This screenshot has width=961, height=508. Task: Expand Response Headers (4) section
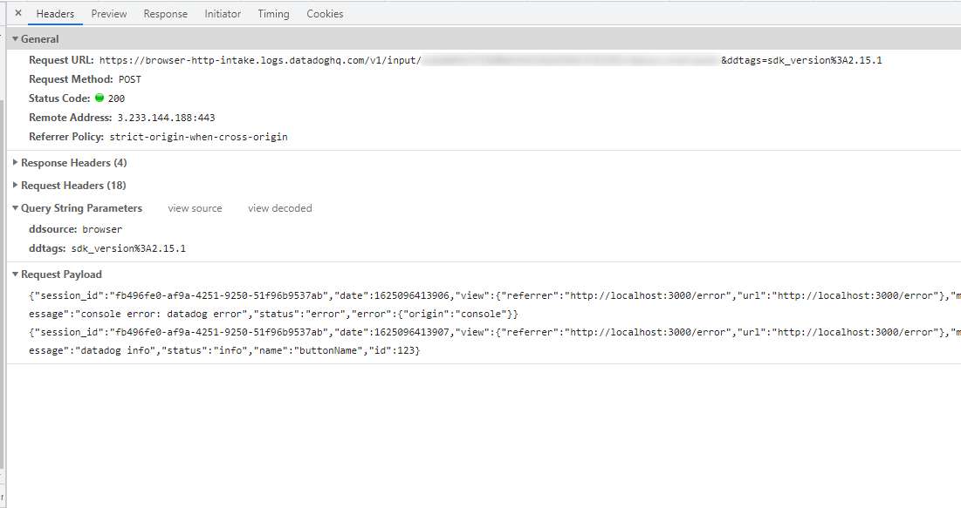click(16, 163)
